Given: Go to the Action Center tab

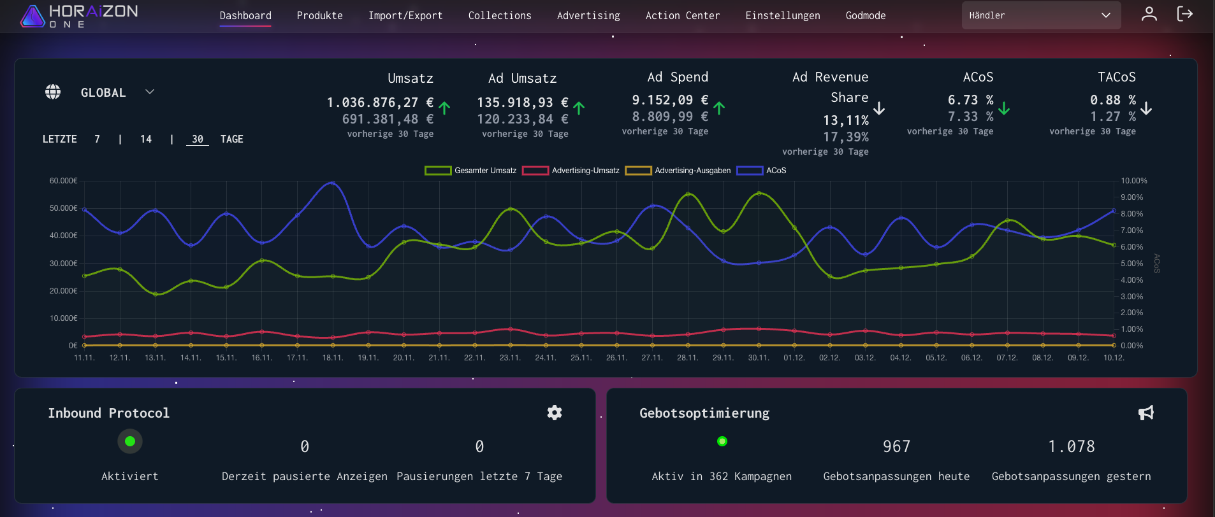Looking at the screenshot, I should coord(682,15).
